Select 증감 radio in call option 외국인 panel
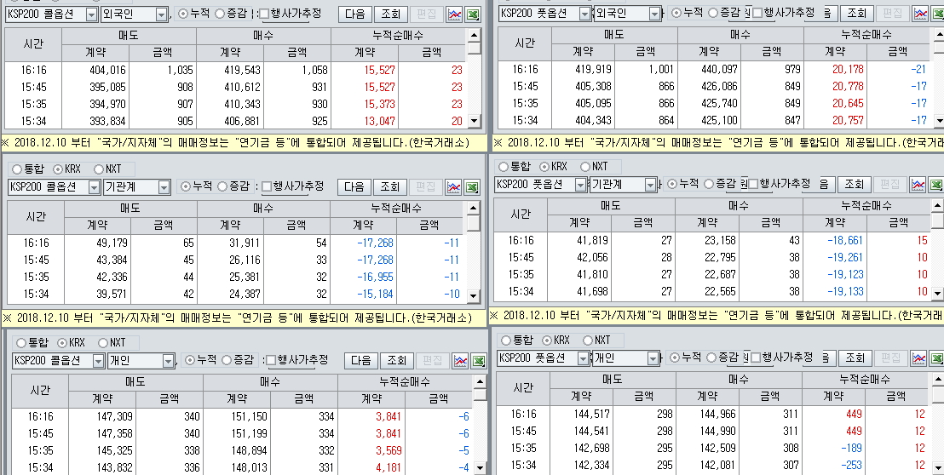This screenshot has width=944, height=475. [x=220, y=14]
